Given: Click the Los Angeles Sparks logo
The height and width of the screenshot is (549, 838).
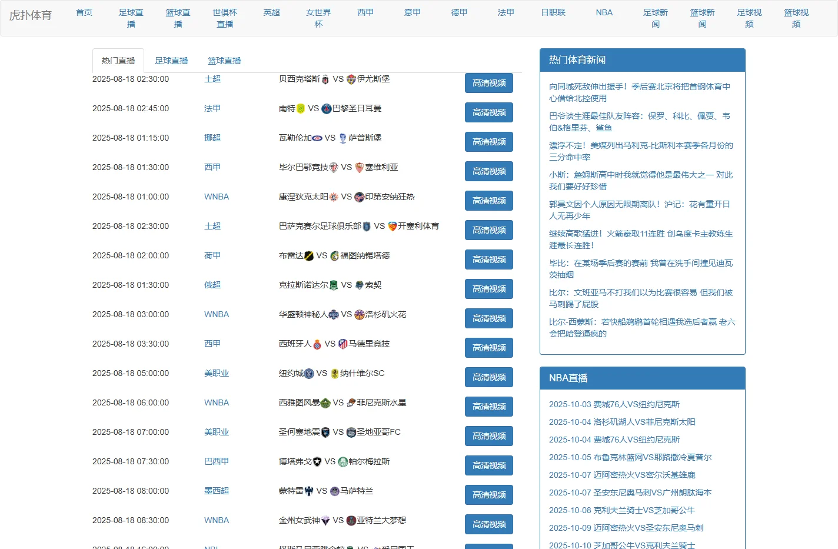Looking at the screenshot, I should [360, 315].
